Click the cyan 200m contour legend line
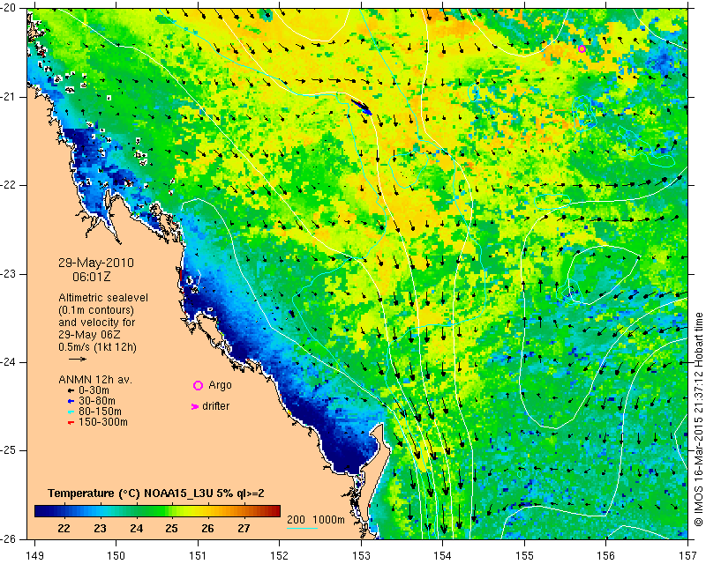Image resolution: width=706 pixels, height=564 pixels. (x=302, y=528)
